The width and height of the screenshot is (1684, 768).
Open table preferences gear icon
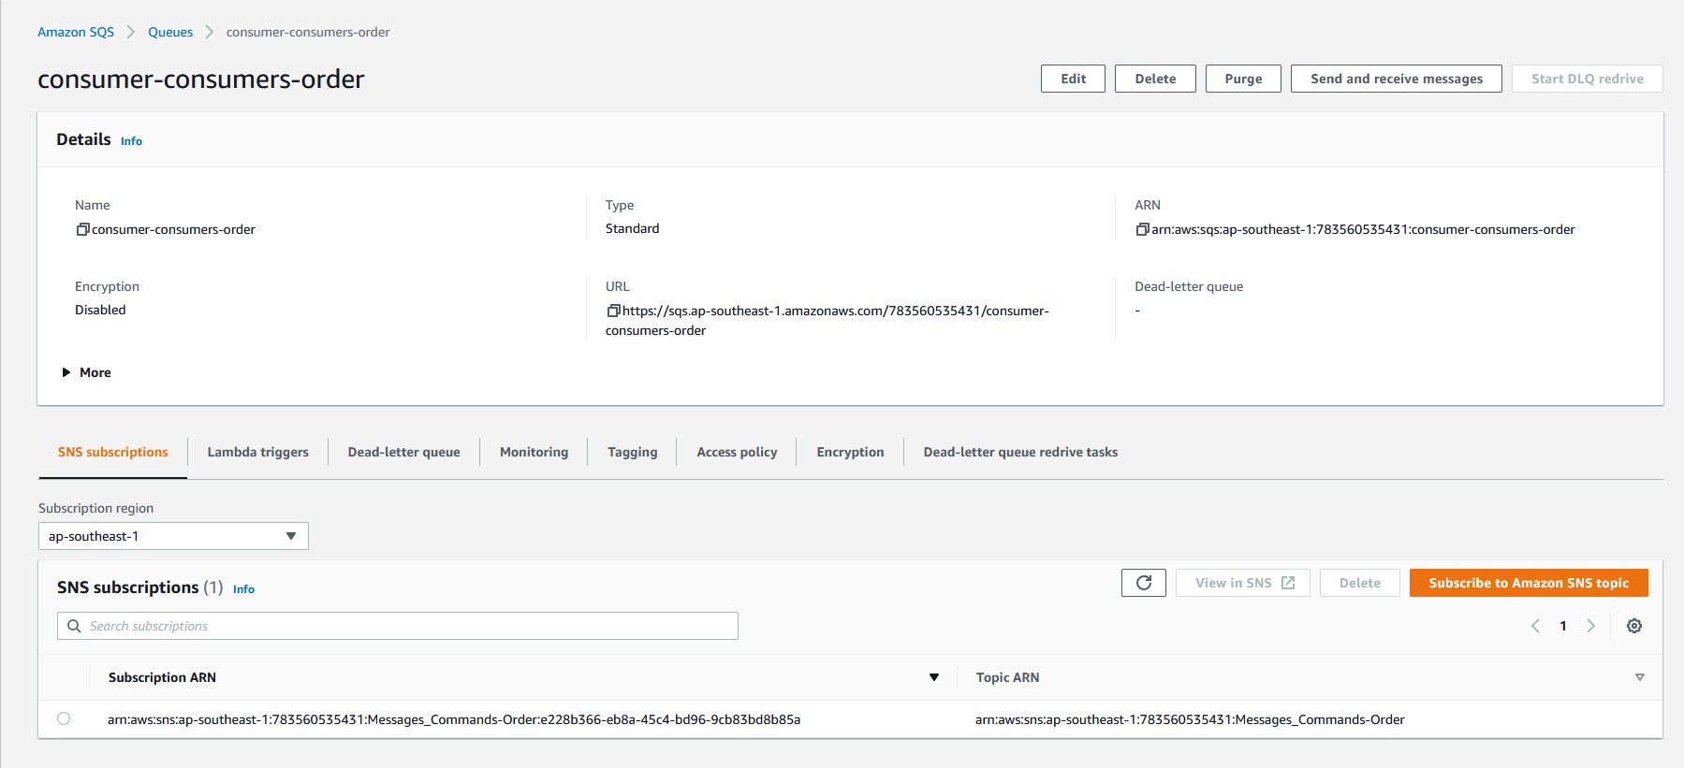(x=1634, y=626)
